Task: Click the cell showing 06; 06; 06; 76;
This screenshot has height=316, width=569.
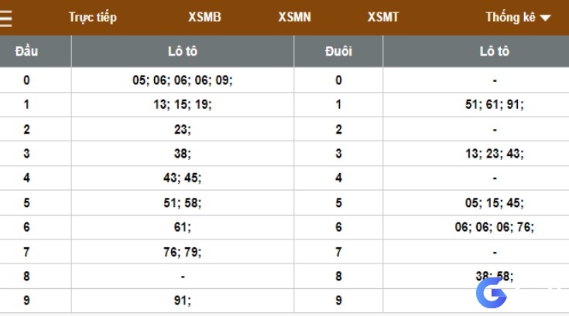Action: tap(494, 227)
